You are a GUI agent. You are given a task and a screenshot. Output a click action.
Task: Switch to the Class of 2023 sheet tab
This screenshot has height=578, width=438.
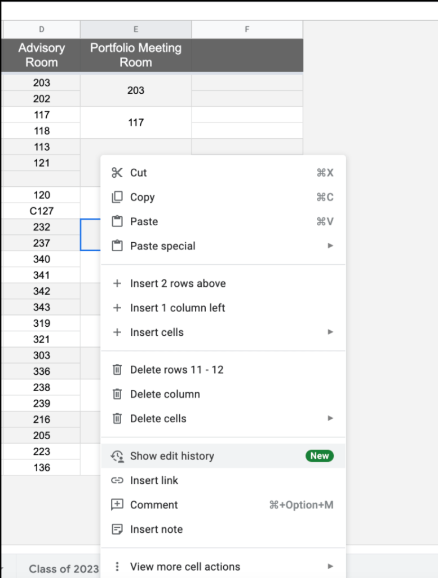(63, 568)
